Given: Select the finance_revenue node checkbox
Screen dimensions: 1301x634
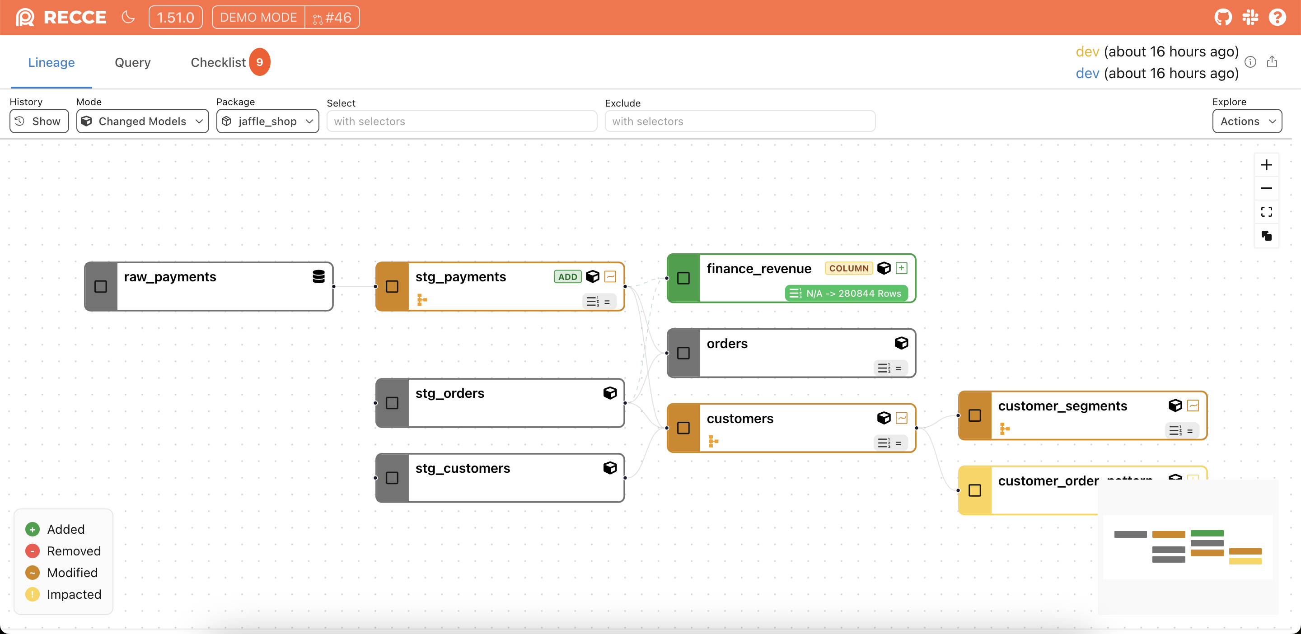Looking at the screenshot, I should coord(683,278).
